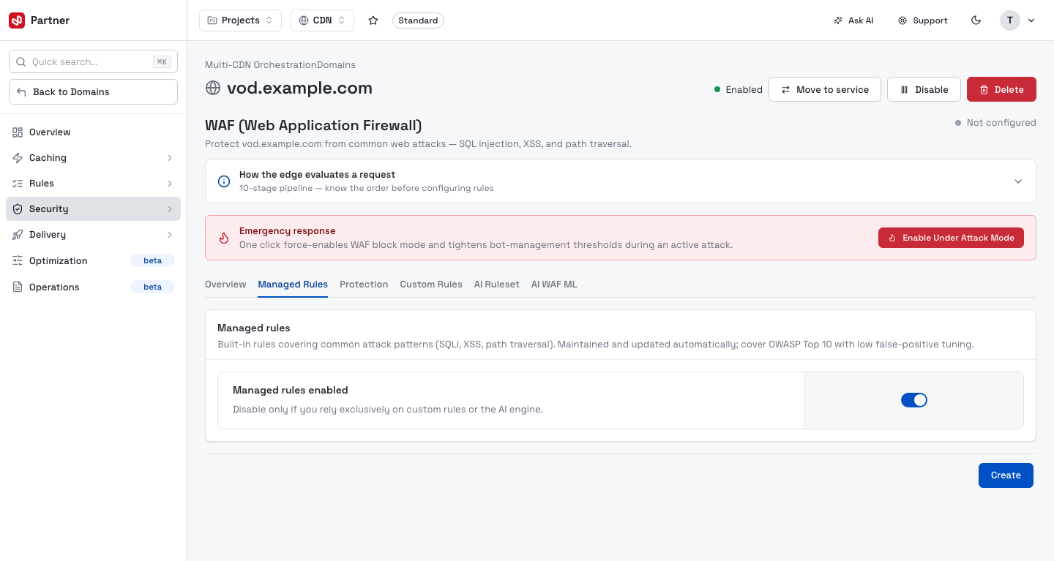This screenshot has height=561, width=1054.
Task: Select the Managed Rules tab
Action: coord(293,285)
